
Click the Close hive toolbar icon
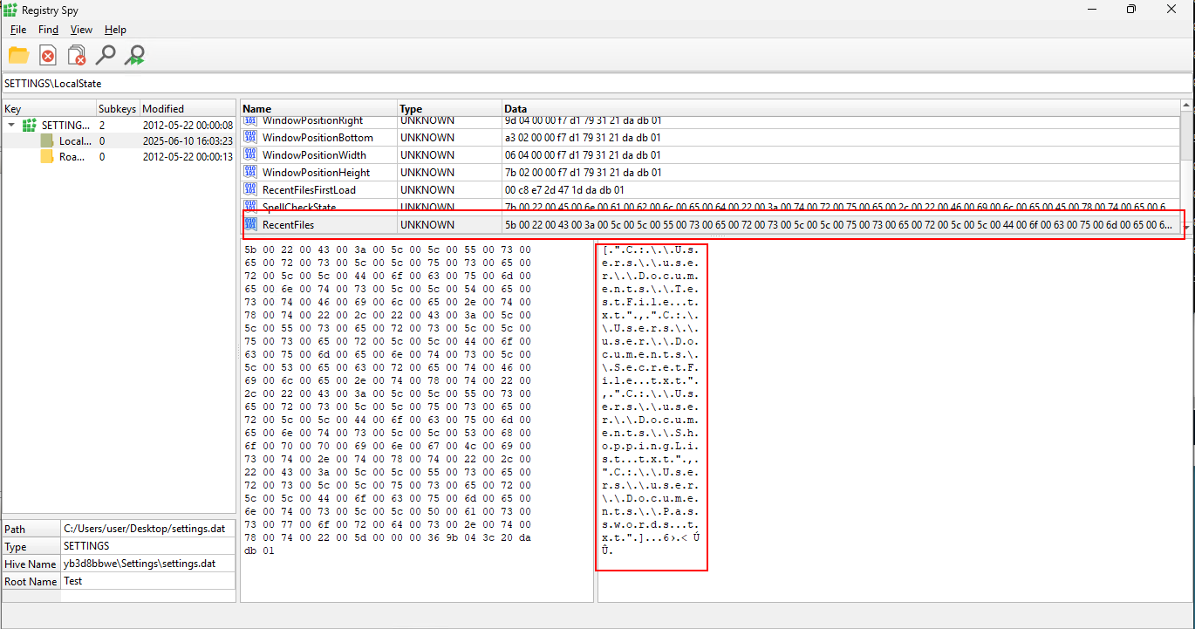(48, 56)
